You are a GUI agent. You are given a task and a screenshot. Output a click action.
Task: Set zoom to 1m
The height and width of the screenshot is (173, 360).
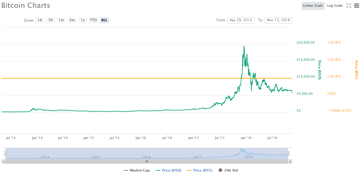point(61,20)
